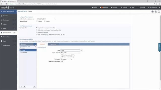The height and width of the screenshot is (90, 161).
Task: Click the info circle icon
Action: (159, 12)
